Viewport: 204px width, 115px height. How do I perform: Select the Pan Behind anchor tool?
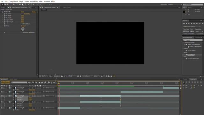[17, 4]
